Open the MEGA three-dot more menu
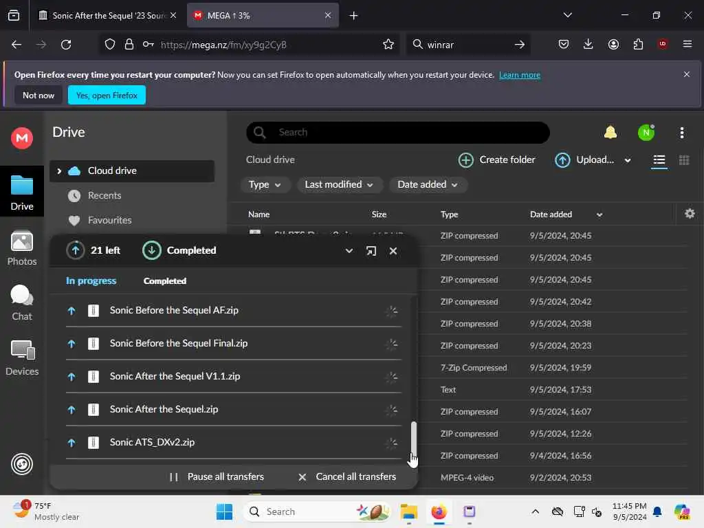The height and width of the screenshot is (528, 704). point(681,133)
